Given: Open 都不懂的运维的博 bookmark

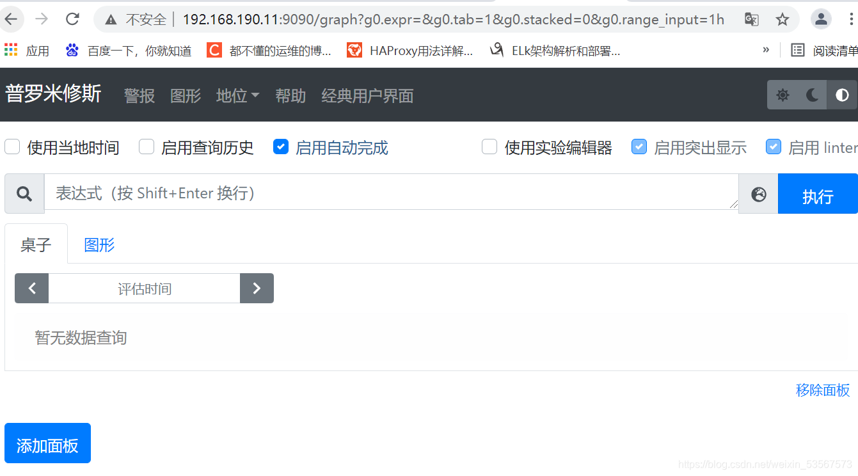Looking at the screenshot, I should (269, 51).
